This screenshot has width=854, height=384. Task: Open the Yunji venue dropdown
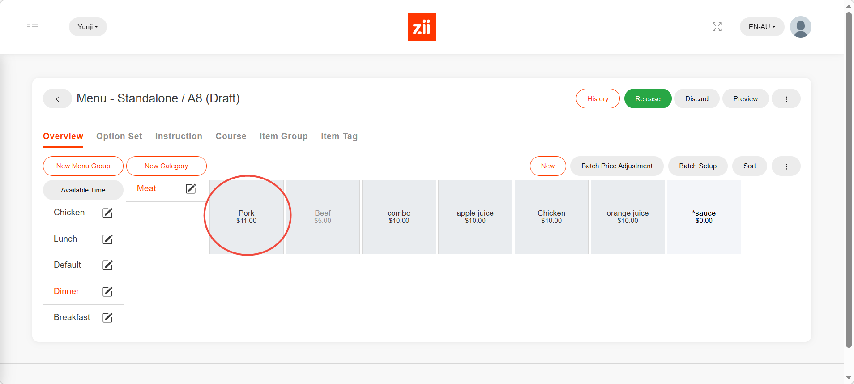point(88,27)
